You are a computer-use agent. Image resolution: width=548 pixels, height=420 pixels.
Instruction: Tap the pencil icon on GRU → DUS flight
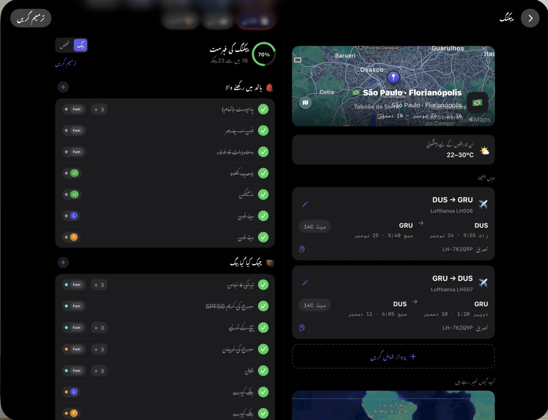coord(305,283)
